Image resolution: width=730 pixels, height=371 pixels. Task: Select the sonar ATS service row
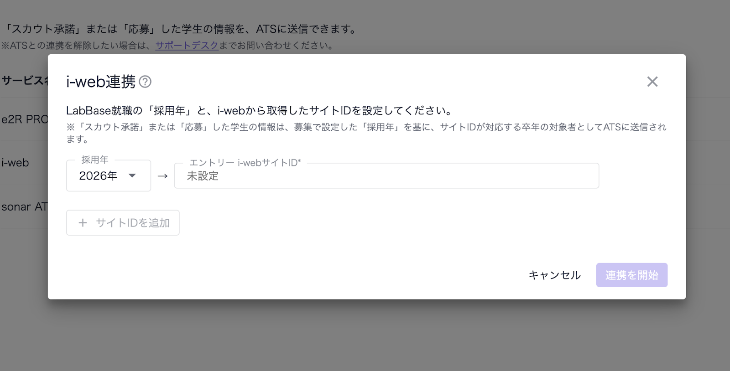point(24,207)
